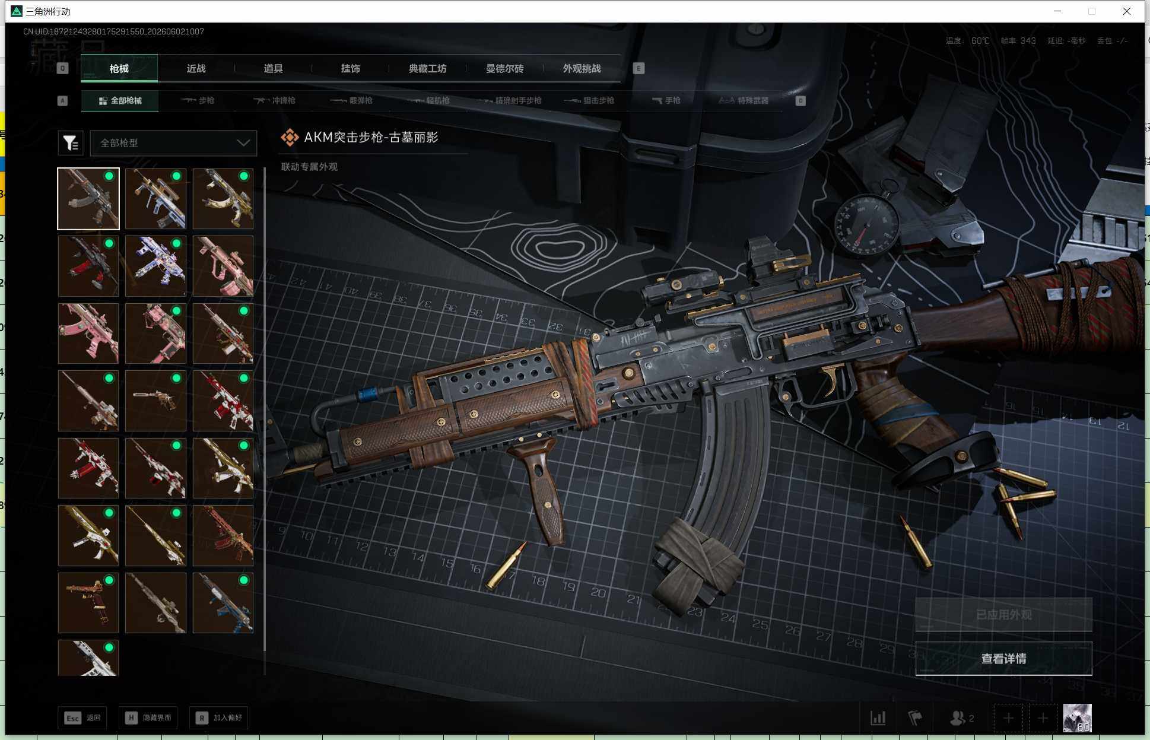The image size is (1150, 740).
Task: Select the highlighted AKM skin thumbnail
Action: click(88, 199)
